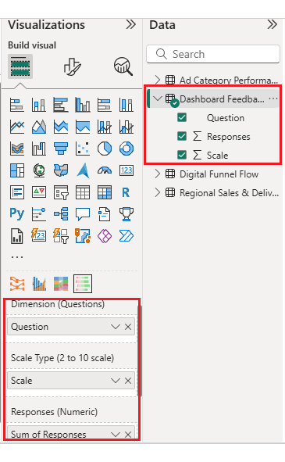
Task: Choose the Python visual icon
Action: point(16,213)
